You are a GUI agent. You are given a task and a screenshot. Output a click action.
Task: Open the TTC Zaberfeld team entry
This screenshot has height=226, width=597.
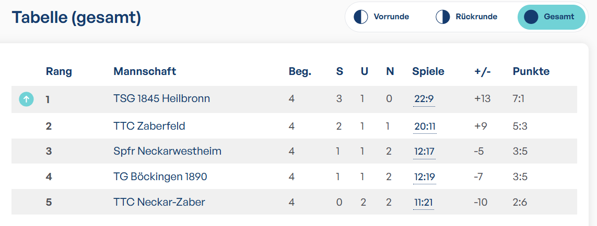click(149, 125)
